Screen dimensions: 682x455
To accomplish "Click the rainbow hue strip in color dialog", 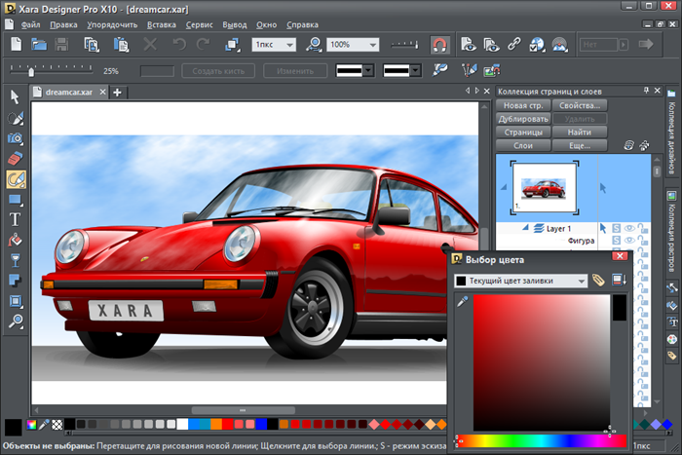I will [x=541, y=440].
